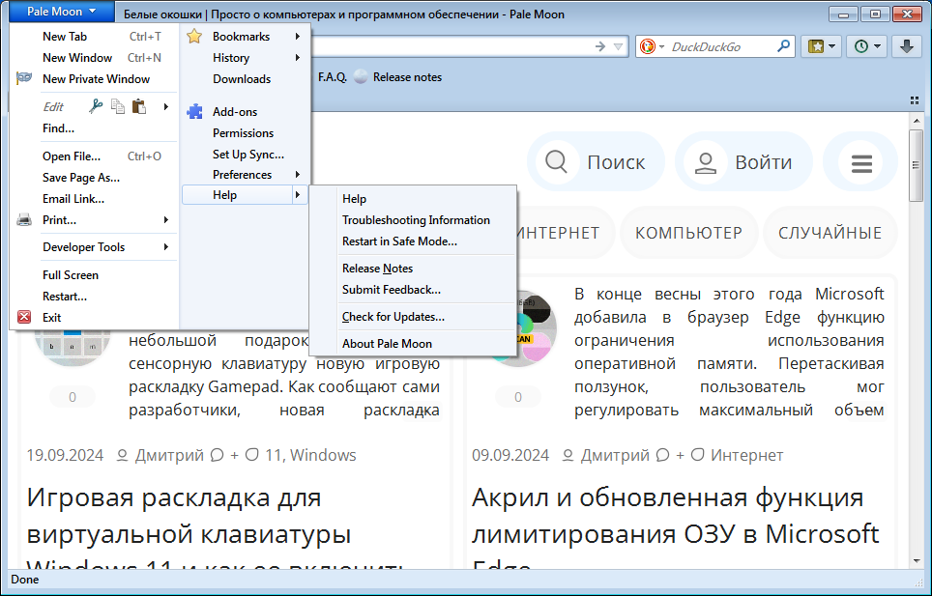The height and width of the screenshot is (596, 932).
Task: Click the magnifier icon in search bar
Action: tap(784, 46)
